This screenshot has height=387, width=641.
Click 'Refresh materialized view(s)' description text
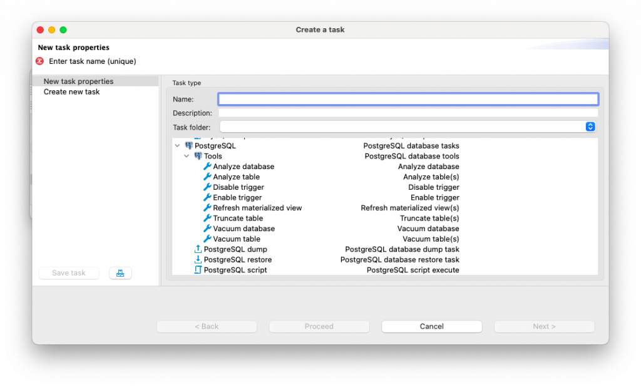tap(409, 208)
